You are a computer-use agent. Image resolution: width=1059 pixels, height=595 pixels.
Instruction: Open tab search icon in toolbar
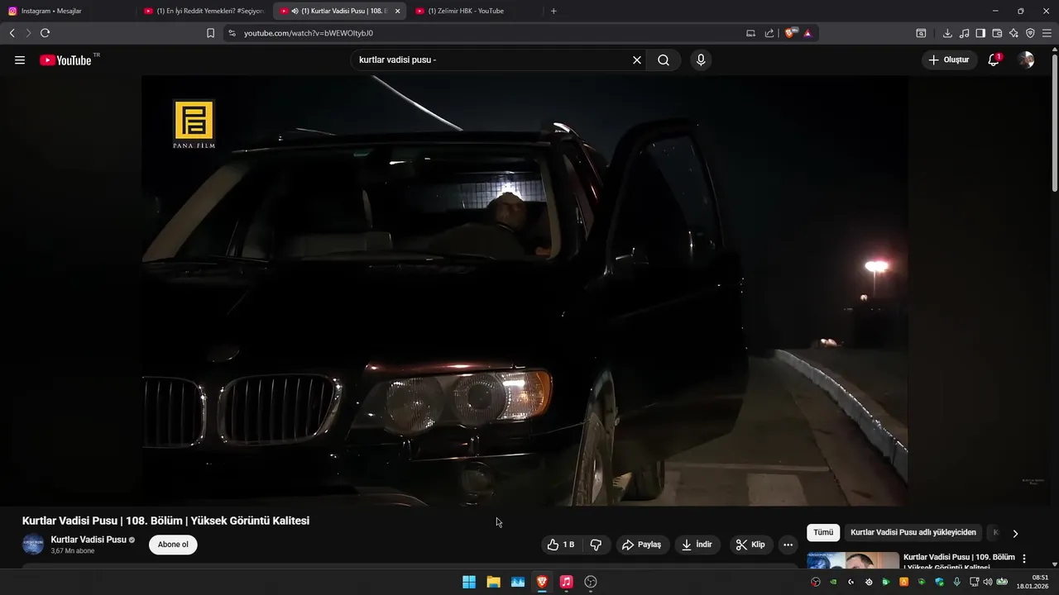921,33
